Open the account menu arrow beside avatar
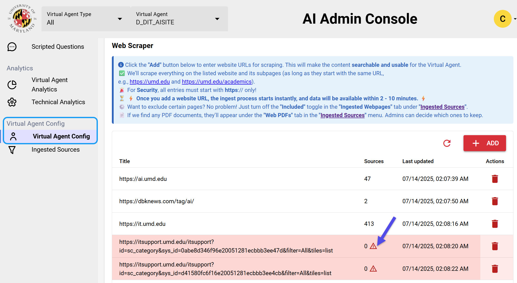This screenshot has height=283, width=517. point(515,19)
